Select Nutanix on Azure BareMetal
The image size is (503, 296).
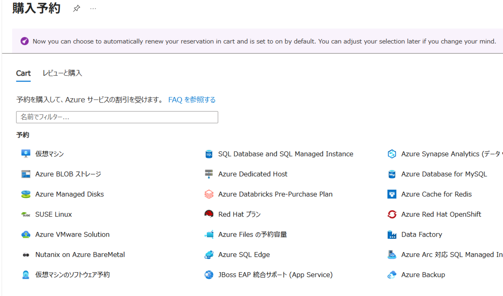26,254
